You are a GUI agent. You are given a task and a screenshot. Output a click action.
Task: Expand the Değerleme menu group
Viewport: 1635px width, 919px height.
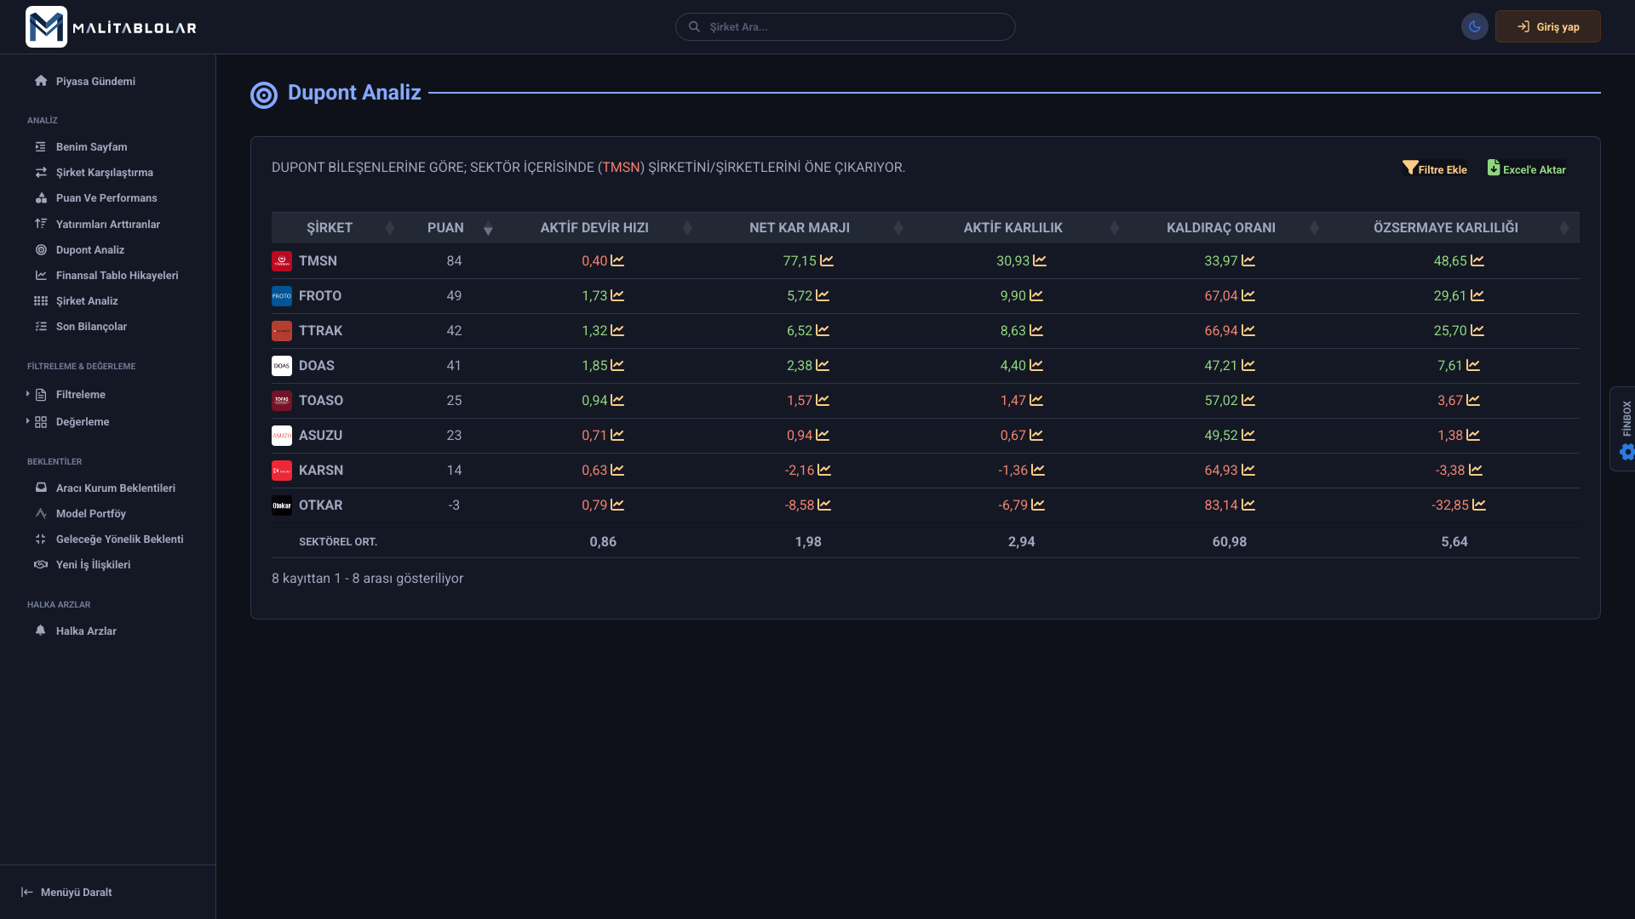pyautogui.click(x=83, y=422)
